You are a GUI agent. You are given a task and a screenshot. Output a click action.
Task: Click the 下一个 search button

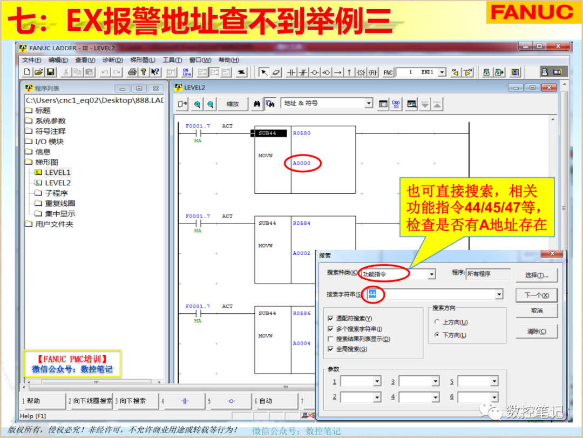click(x=536, y=295)
